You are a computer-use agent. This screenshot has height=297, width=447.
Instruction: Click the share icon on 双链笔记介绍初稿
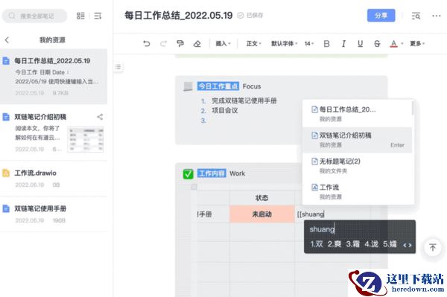pyautogui.click(x=100, y=117)
